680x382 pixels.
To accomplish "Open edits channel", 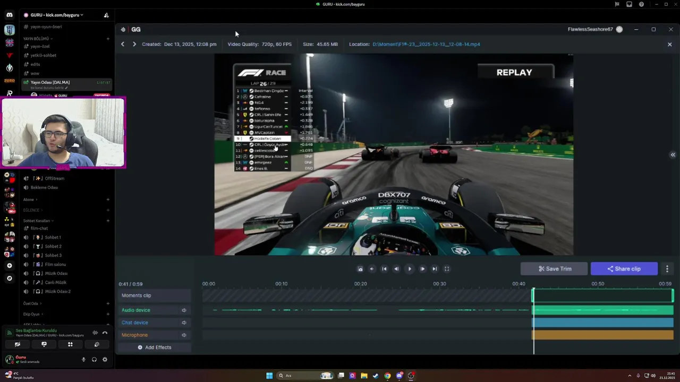I will tap(35, 64).
